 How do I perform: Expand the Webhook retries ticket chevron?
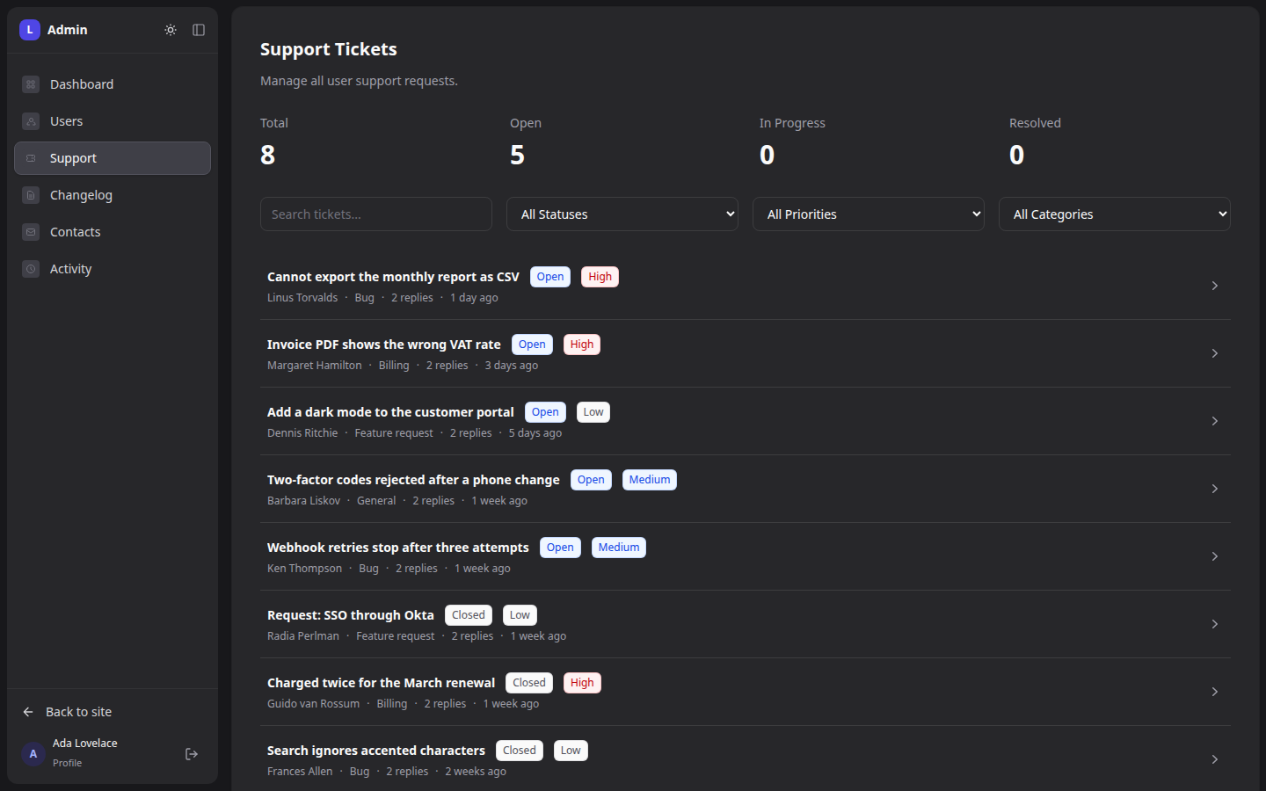[x=1215, y=556]
